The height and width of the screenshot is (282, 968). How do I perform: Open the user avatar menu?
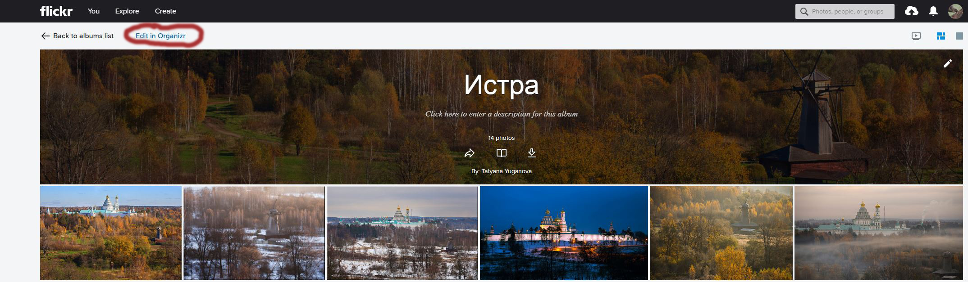955,11
